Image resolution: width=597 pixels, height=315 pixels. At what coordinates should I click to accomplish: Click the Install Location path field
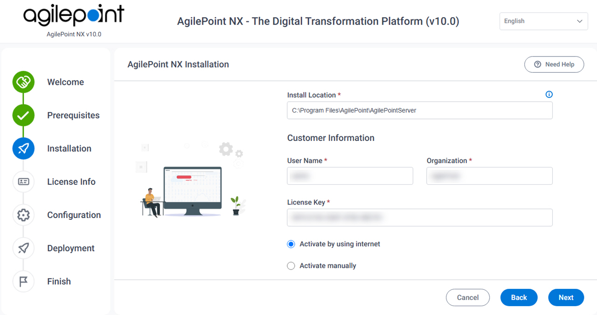420,111
